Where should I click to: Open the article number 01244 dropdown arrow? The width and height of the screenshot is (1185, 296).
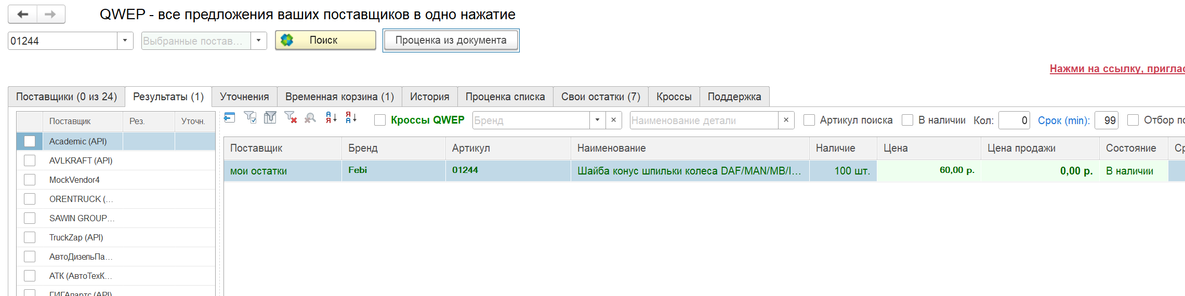coord(125,41)
